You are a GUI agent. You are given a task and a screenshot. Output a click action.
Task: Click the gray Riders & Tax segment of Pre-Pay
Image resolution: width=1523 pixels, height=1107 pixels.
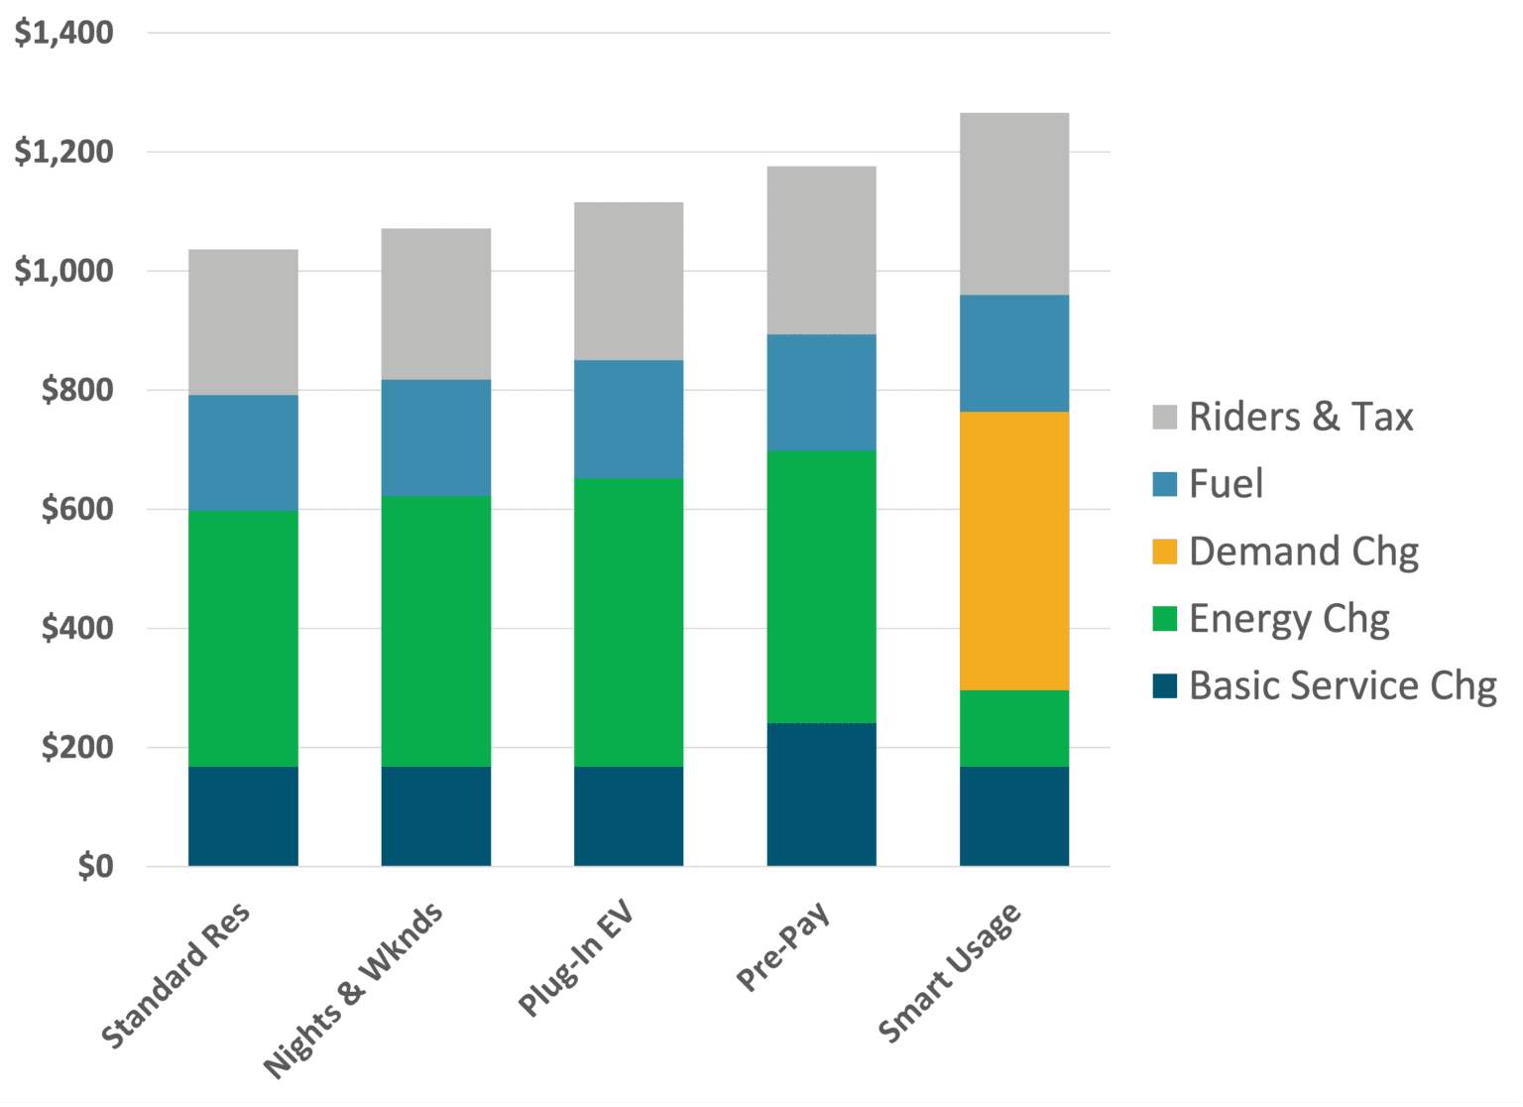coord(821,251)
